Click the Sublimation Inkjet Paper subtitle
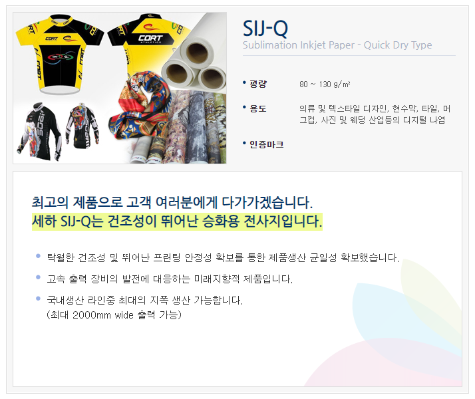 coord(337,45)
